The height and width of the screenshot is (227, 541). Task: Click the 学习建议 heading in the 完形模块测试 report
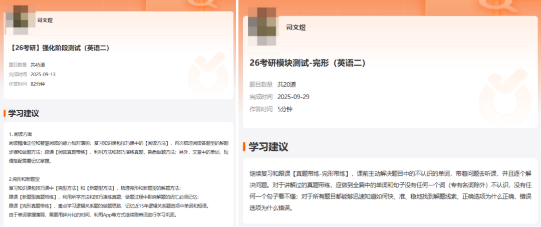coord(268,147)
